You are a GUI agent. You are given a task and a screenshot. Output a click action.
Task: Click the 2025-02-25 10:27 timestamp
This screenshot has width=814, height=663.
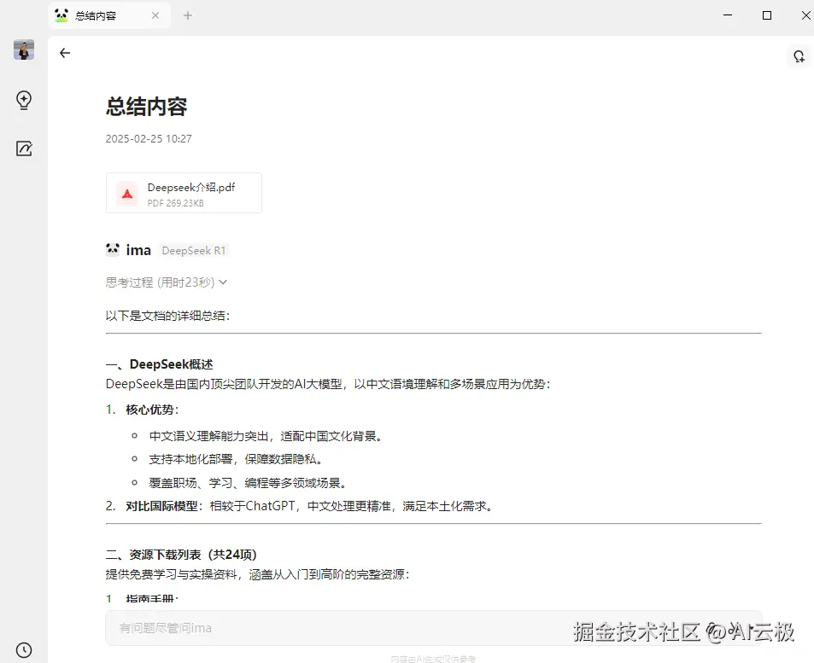[x=149, y=138]
